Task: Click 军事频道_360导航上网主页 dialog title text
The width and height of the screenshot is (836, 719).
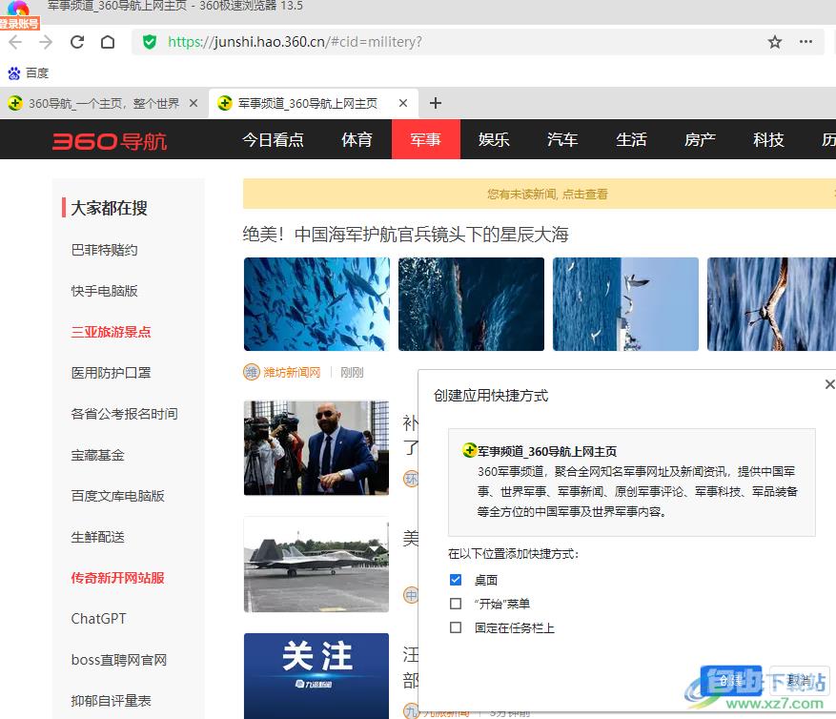Action: tap(547, 451)
